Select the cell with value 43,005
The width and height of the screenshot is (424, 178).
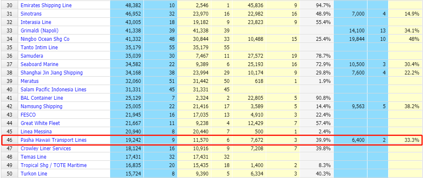pos(127,22)
